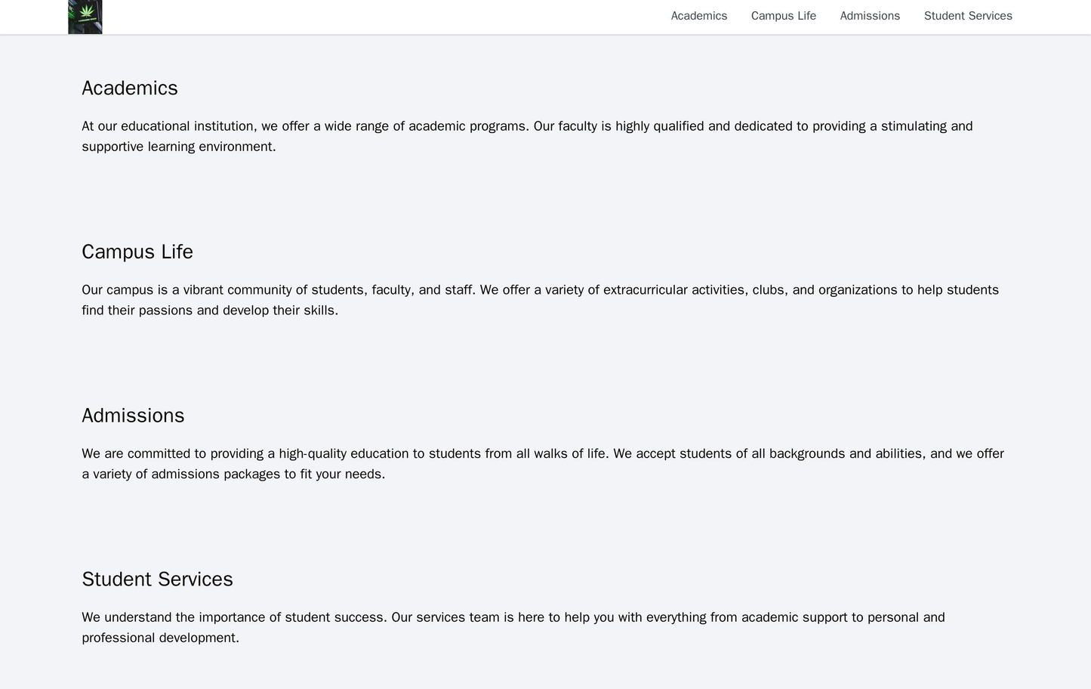Click the 'professional development' text line
This screenshot has height=689, width=1091.
(160, 638)
